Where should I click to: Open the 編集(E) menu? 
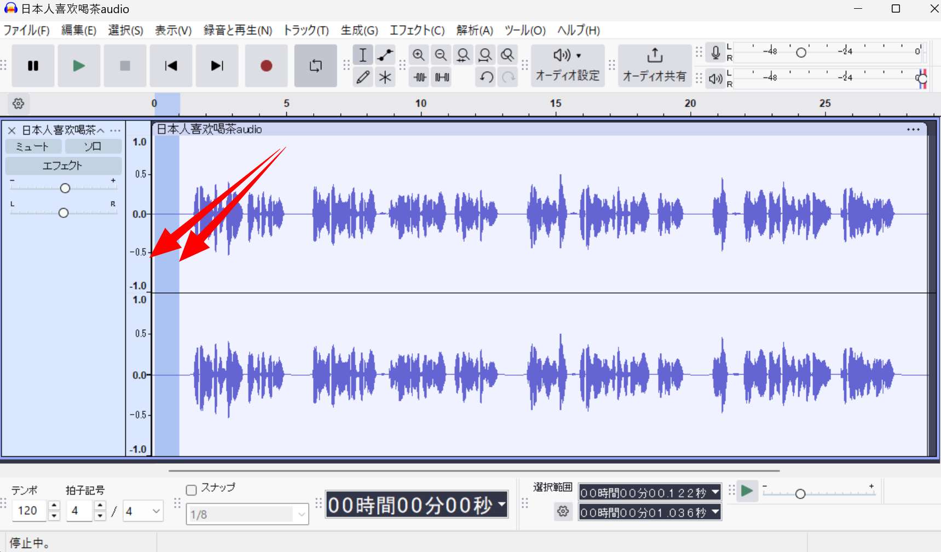(x=79, y=31)
